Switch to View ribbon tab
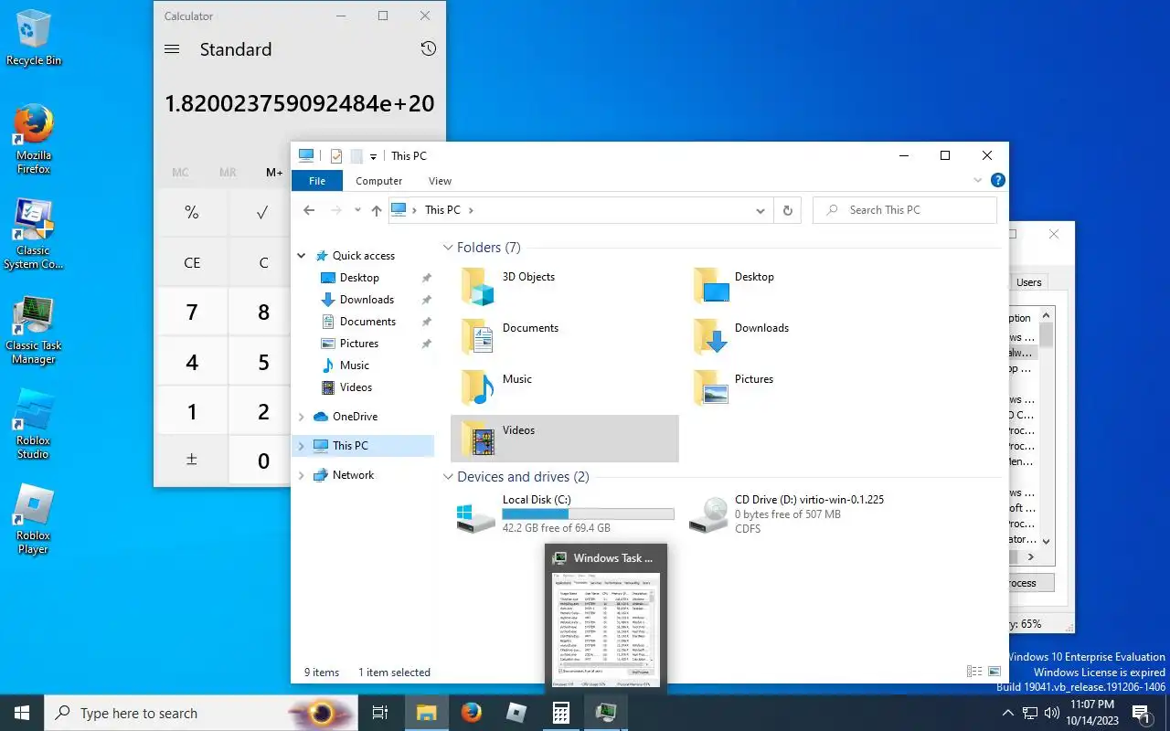The image size is (1170, 731). tap(440, 181)
